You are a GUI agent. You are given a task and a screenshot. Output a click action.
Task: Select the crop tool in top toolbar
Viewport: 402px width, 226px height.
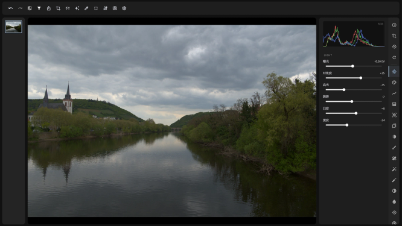pos(58,8)
